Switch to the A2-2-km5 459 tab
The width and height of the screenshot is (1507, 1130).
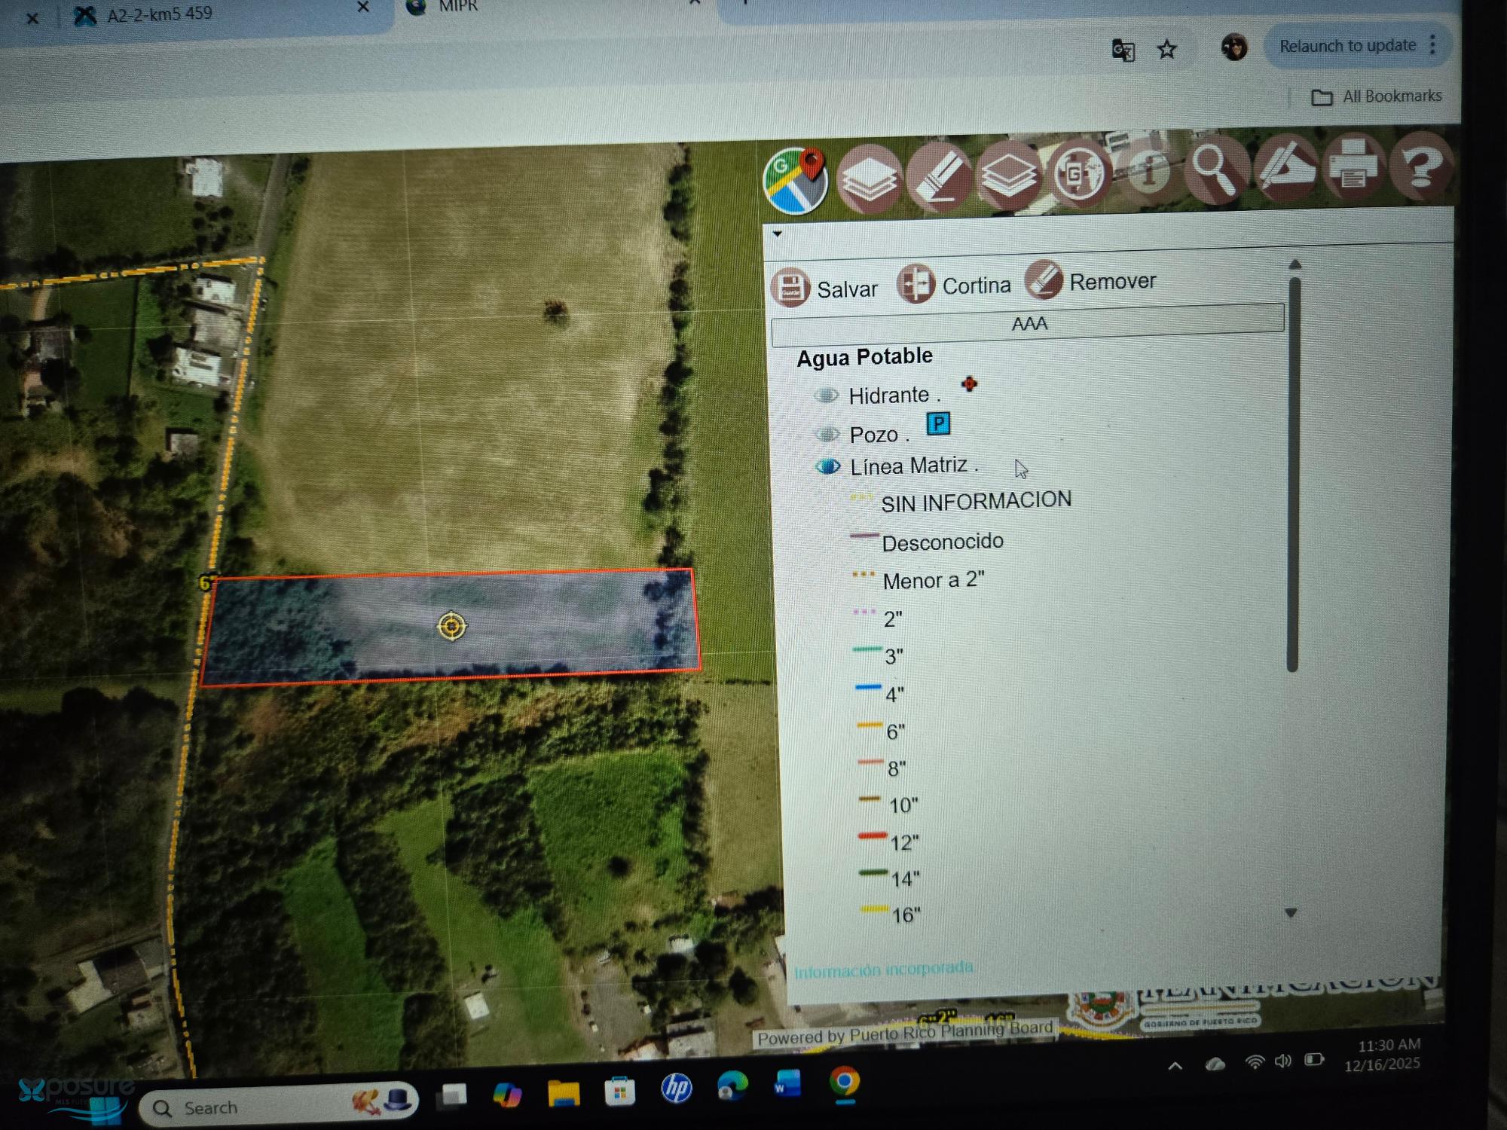(158, 14)
